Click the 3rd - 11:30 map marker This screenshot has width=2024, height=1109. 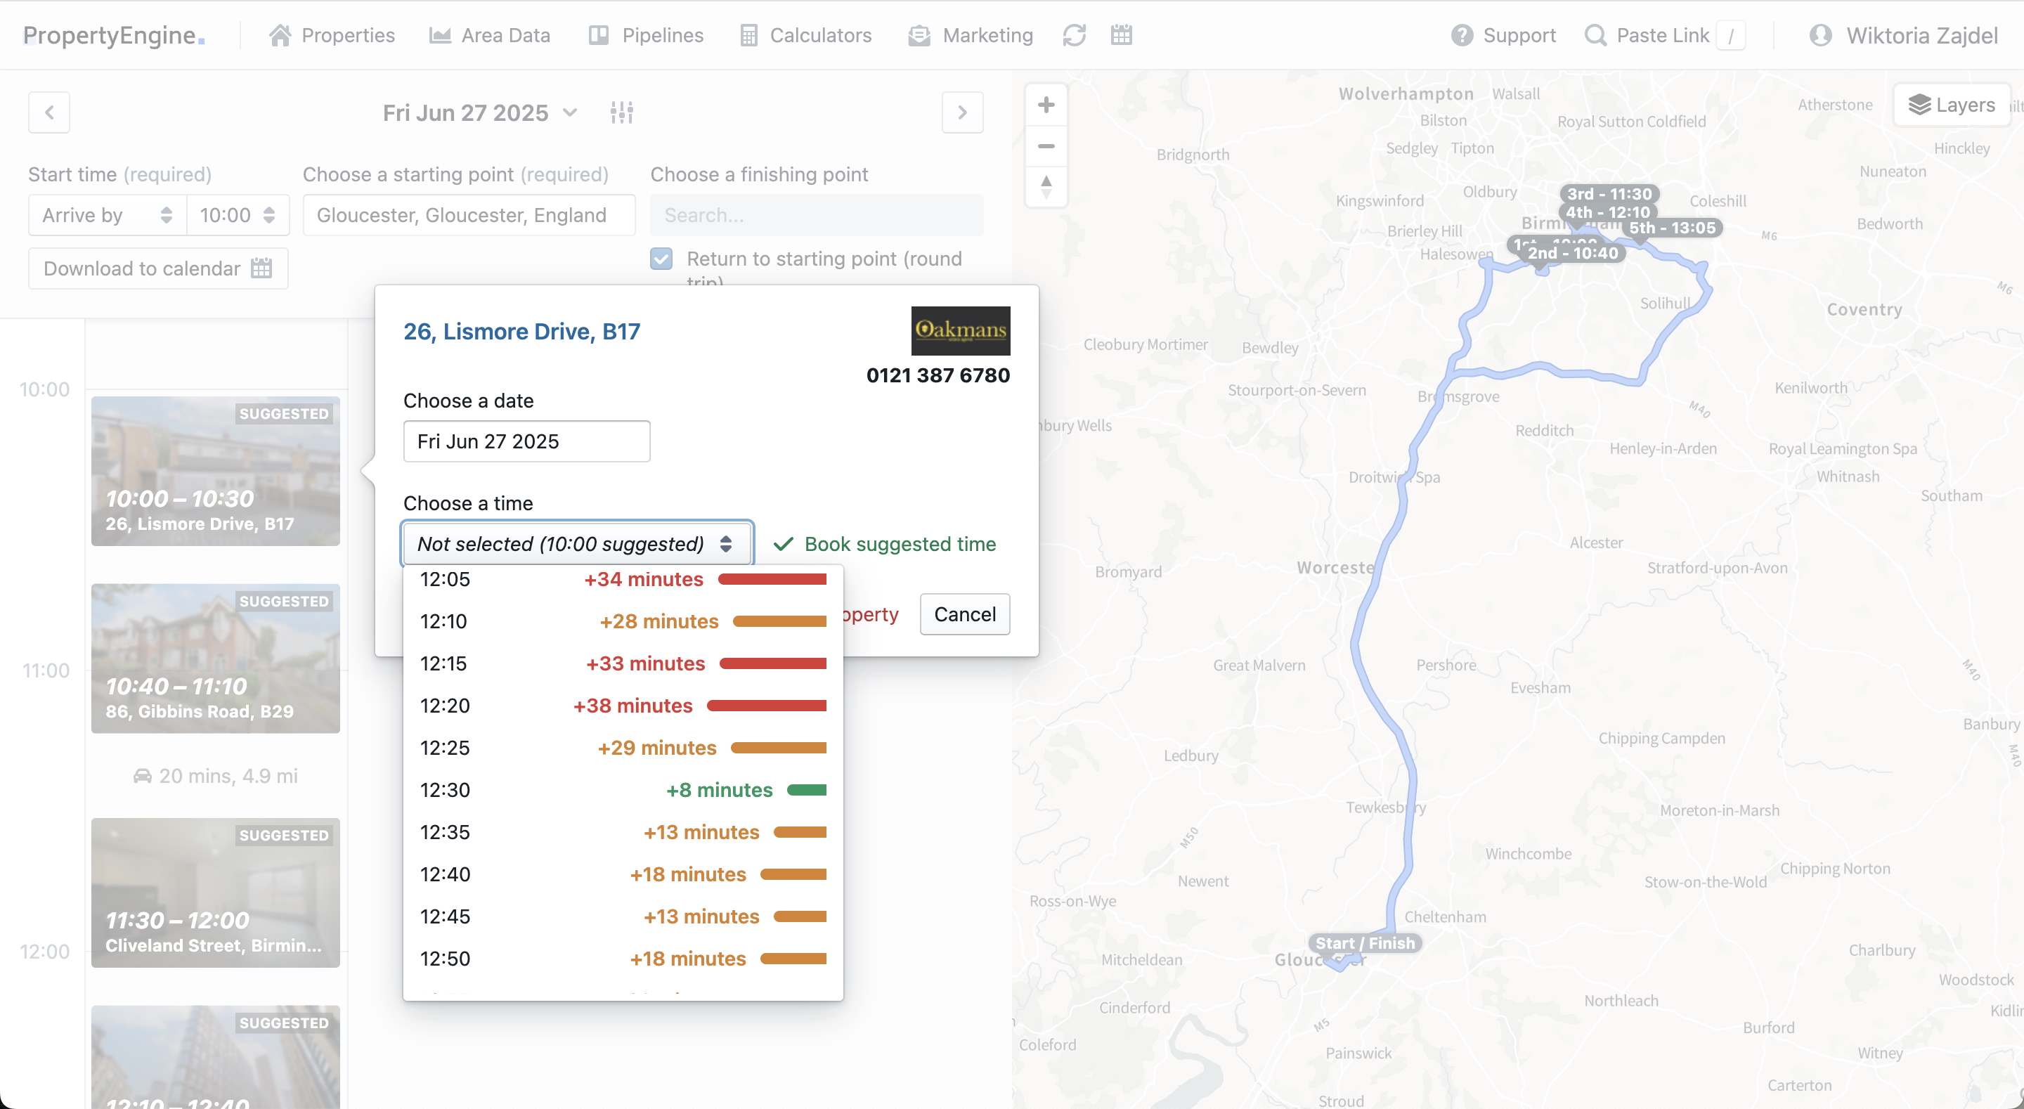click(x=1609, y=193)
